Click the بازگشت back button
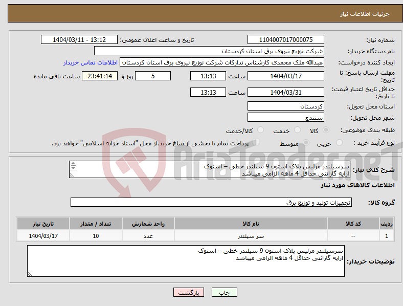 point(189,292)
